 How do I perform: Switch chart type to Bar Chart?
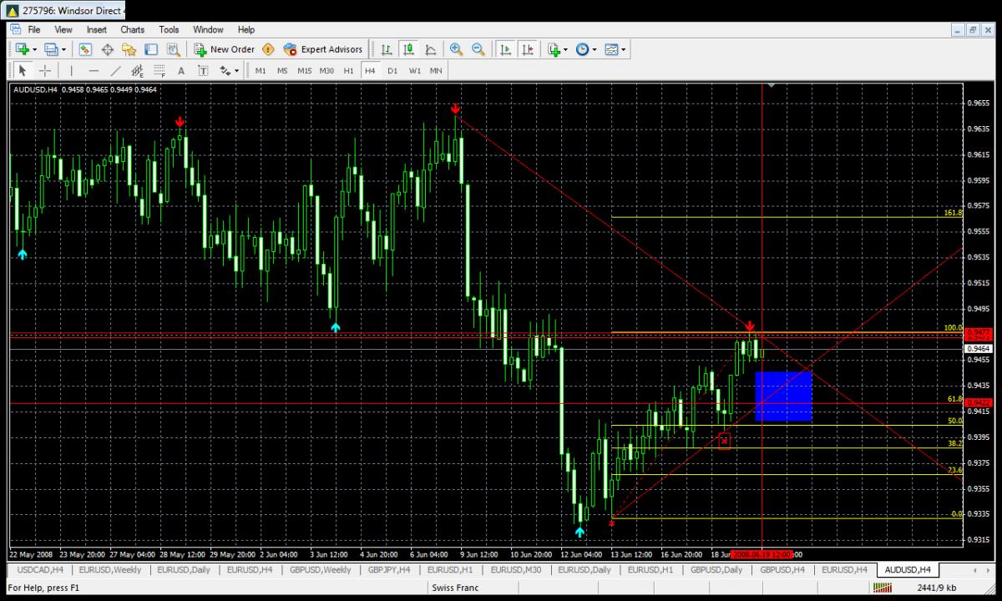coord(387,49)
